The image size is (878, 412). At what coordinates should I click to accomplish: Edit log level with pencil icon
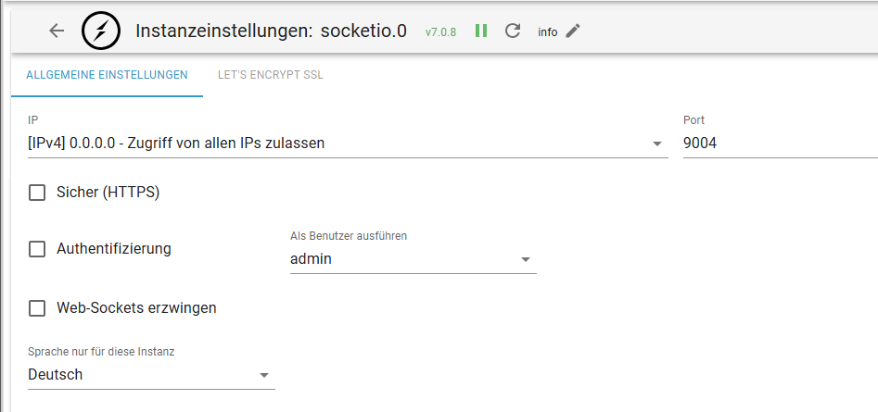coord(573,31)
